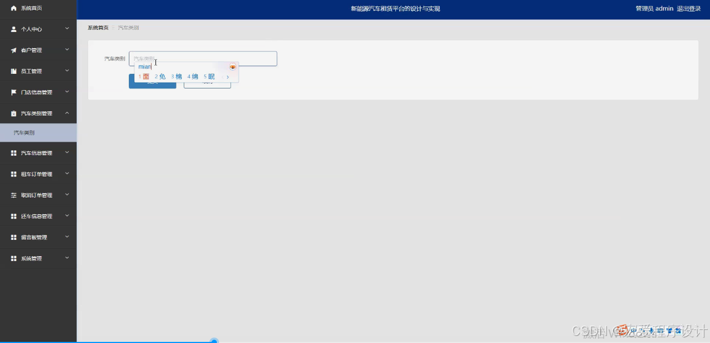
Task: Click the grid icon beside 租车订单管理
Action: tap(14, 174)
